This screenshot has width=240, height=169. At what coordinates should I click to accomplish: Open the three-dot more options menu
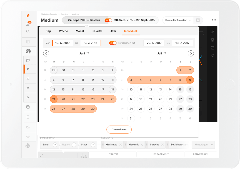click(214, 20)
